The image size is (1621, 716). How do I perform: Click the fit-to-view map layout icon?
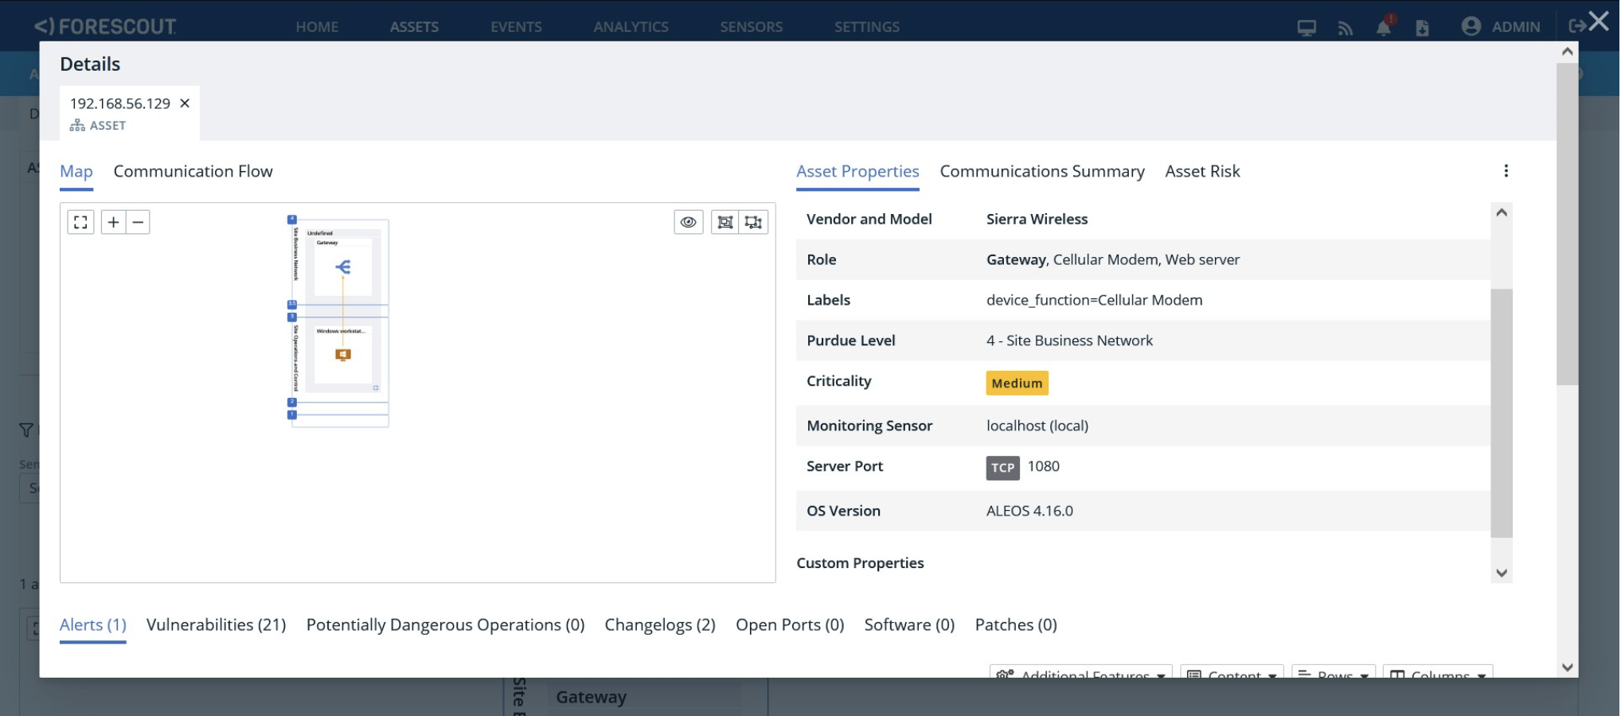pyautogui.click(x=725, y=222)
